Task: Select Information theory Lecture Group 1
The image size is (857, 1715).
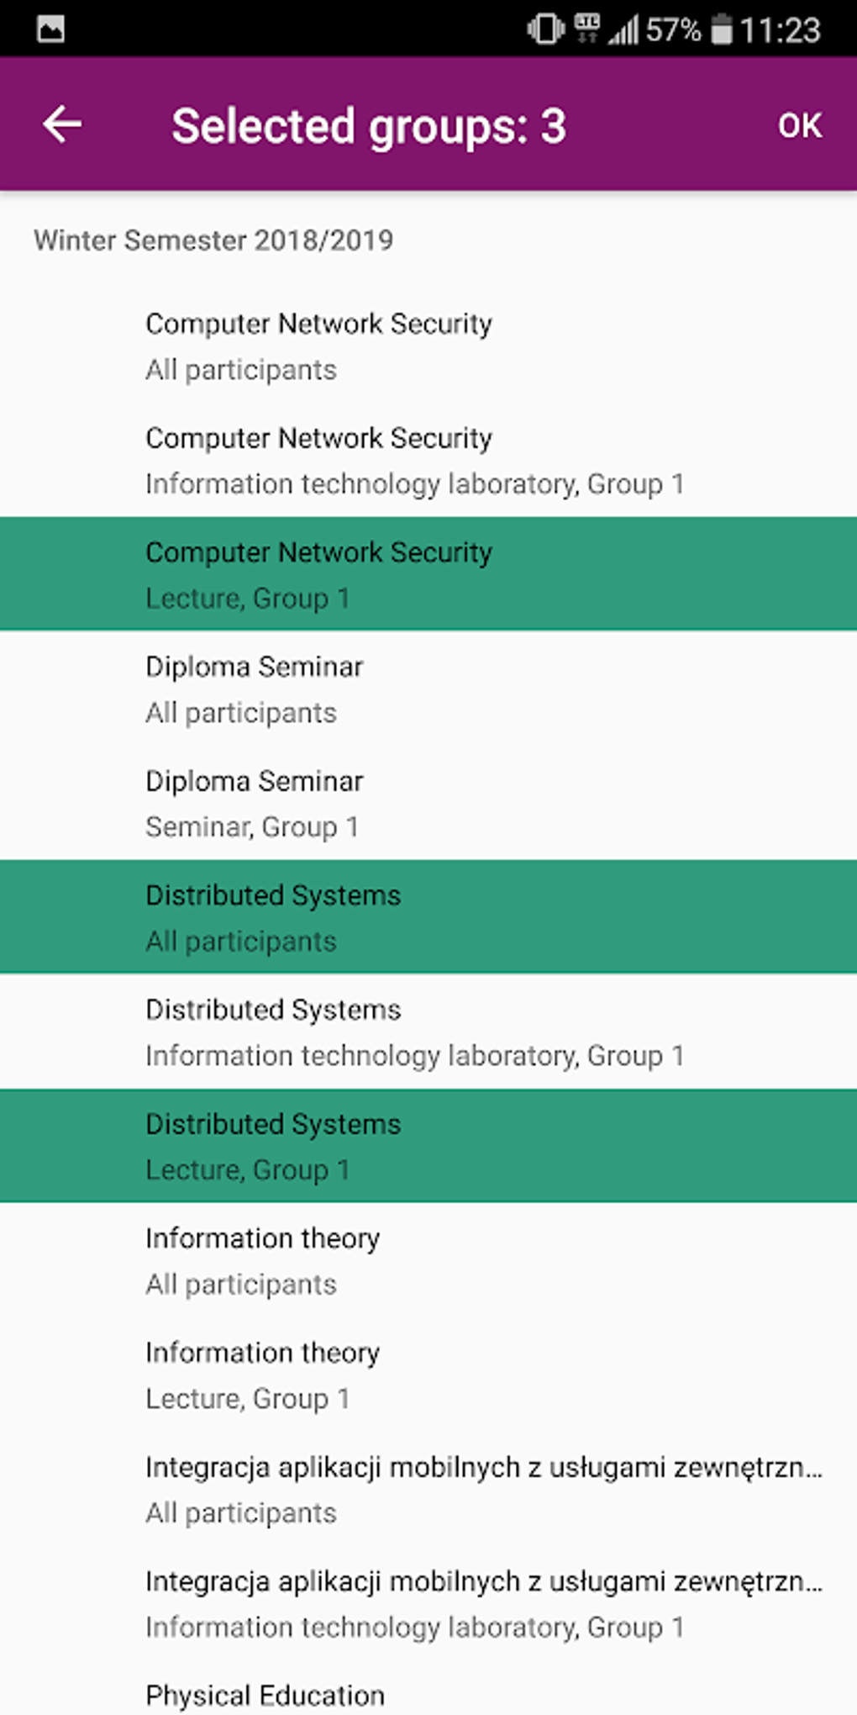Action: [x=428, y=1375]
